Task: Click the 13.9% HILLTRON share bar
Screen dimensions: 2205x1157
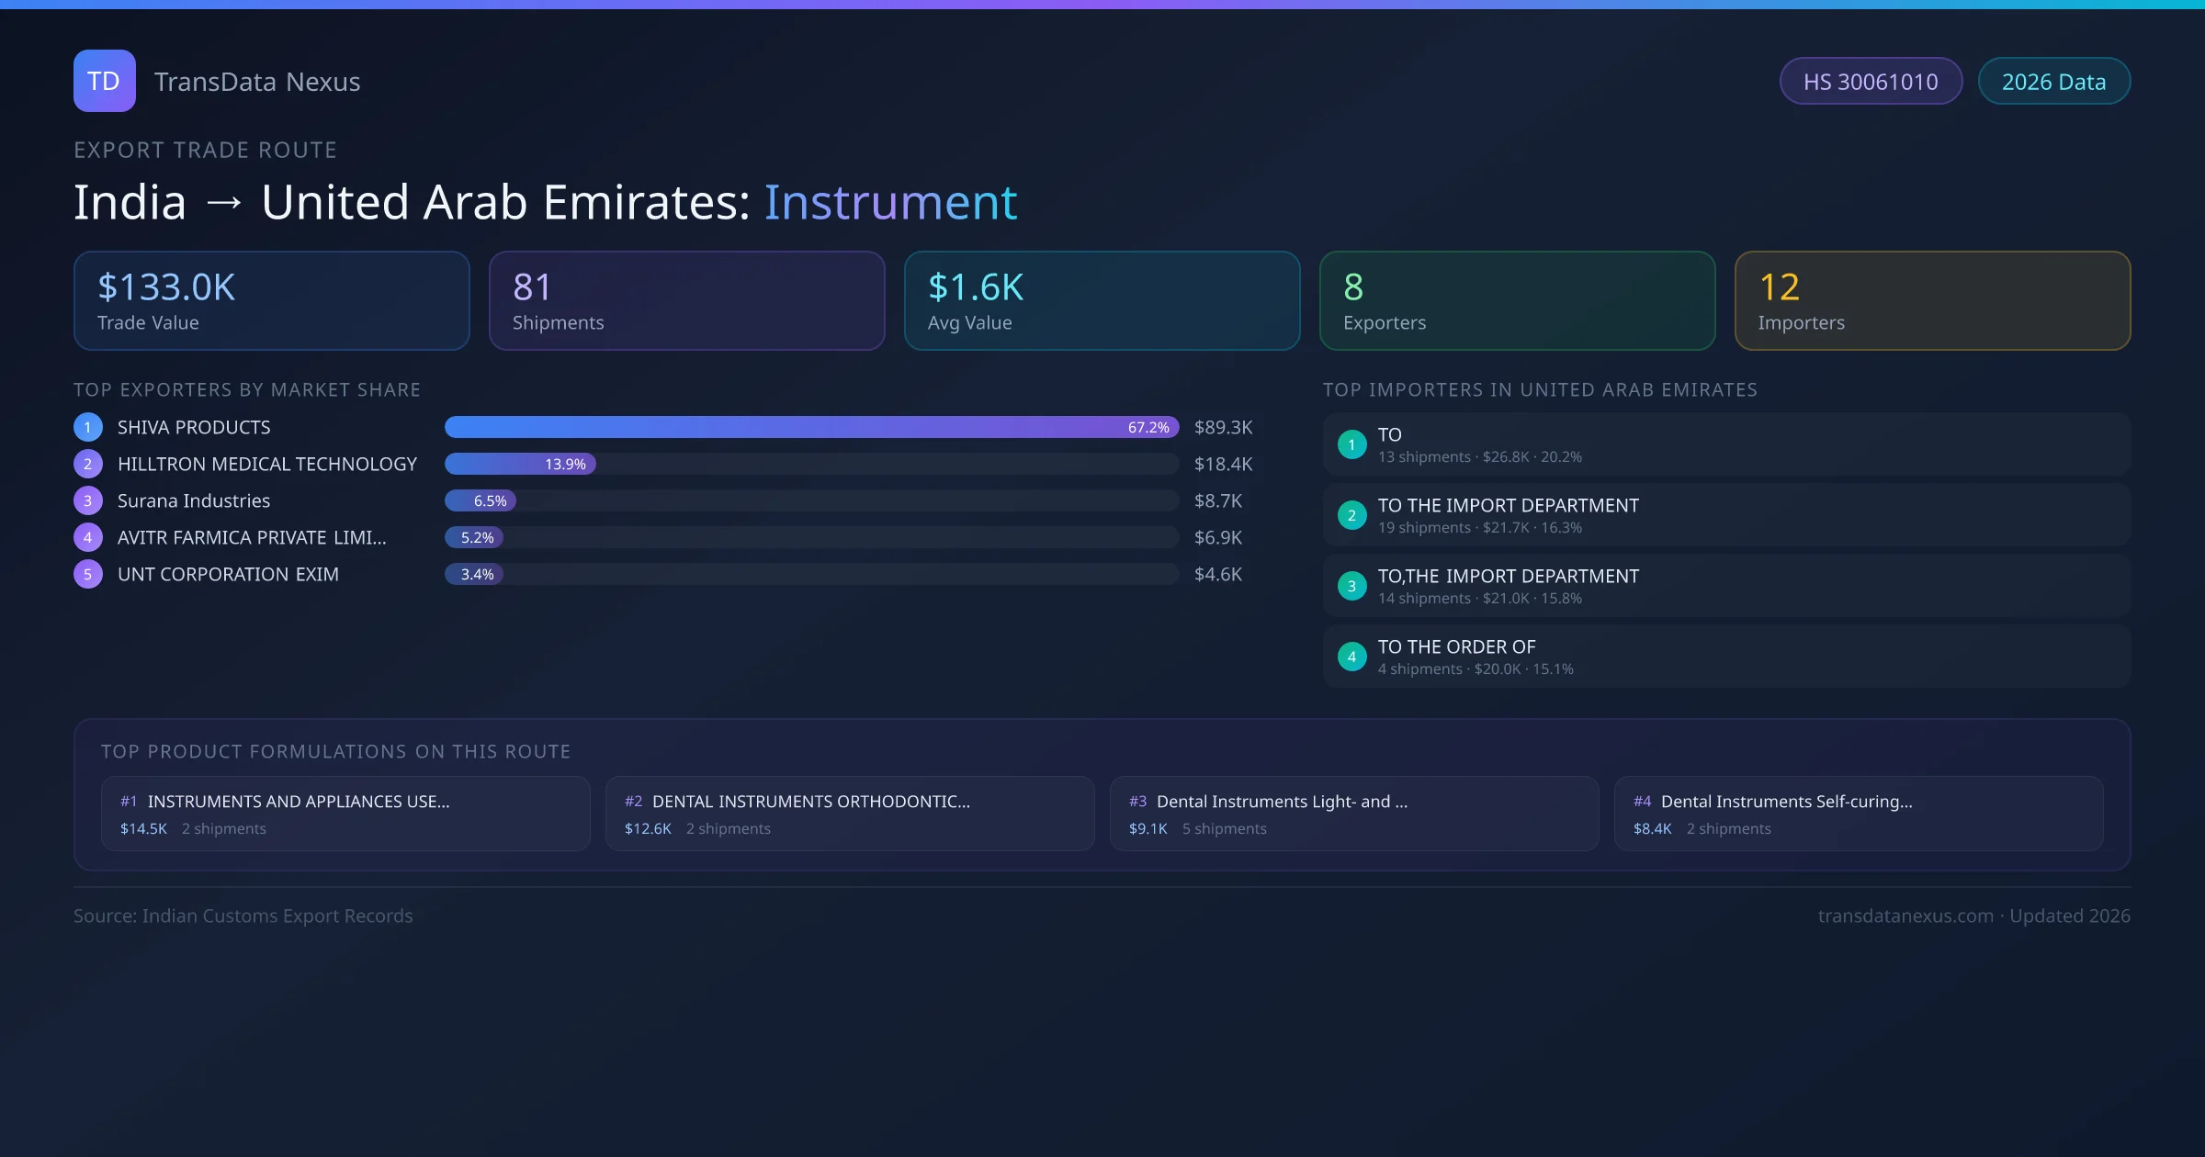Action: [520, 464]
